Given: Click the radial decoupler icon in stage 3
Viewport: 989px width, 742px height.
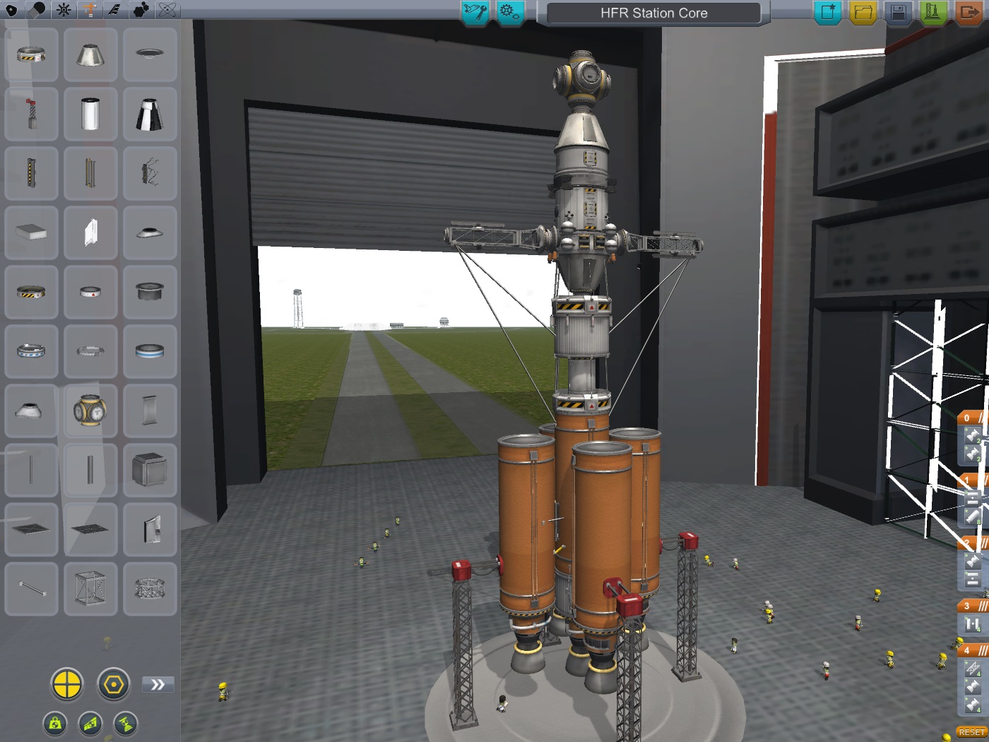Looking at the screenshot, I should [x=973, y=624].
